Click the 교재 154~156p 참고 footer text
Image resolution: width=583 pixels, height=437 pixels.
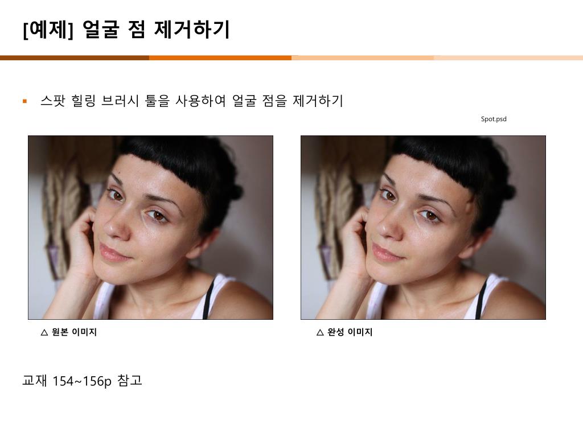pos(82,381)
